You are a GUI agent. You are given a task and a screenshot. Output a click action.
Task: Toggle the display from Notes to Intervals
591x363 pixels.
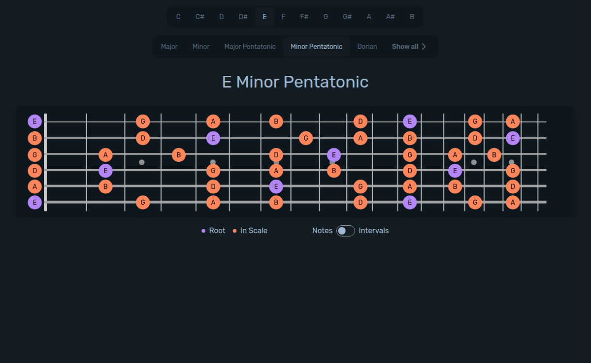pos(345,230)
